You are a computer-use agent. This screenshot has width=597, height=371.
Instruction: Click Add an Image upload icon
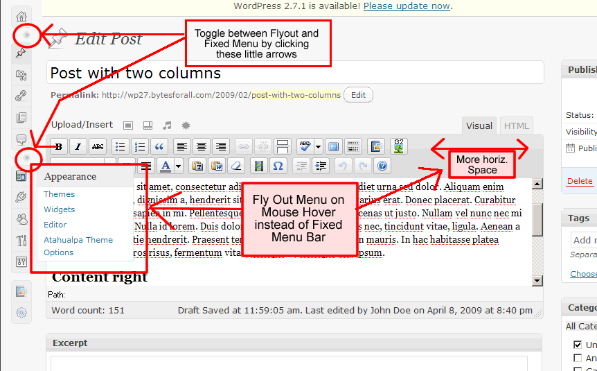pyautogui.click(x=128, y=126)
